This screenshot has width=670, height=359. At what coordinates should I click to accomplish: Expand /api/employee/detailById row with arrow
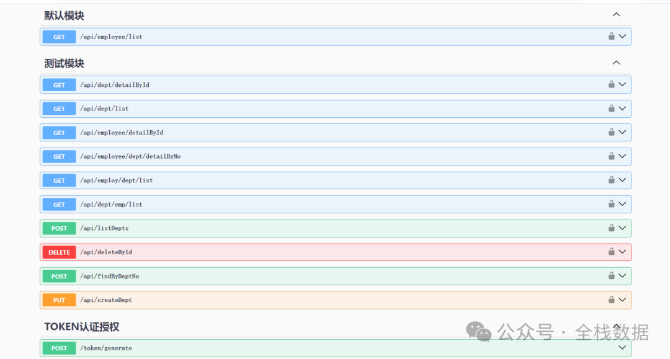pyautogui.click(x=622, y=132)
